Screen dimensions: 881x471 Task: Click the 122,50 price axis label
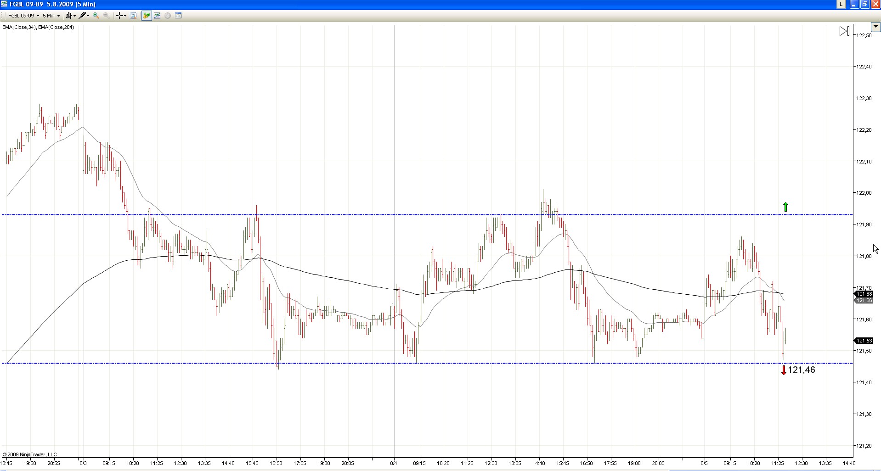[864, 35]
